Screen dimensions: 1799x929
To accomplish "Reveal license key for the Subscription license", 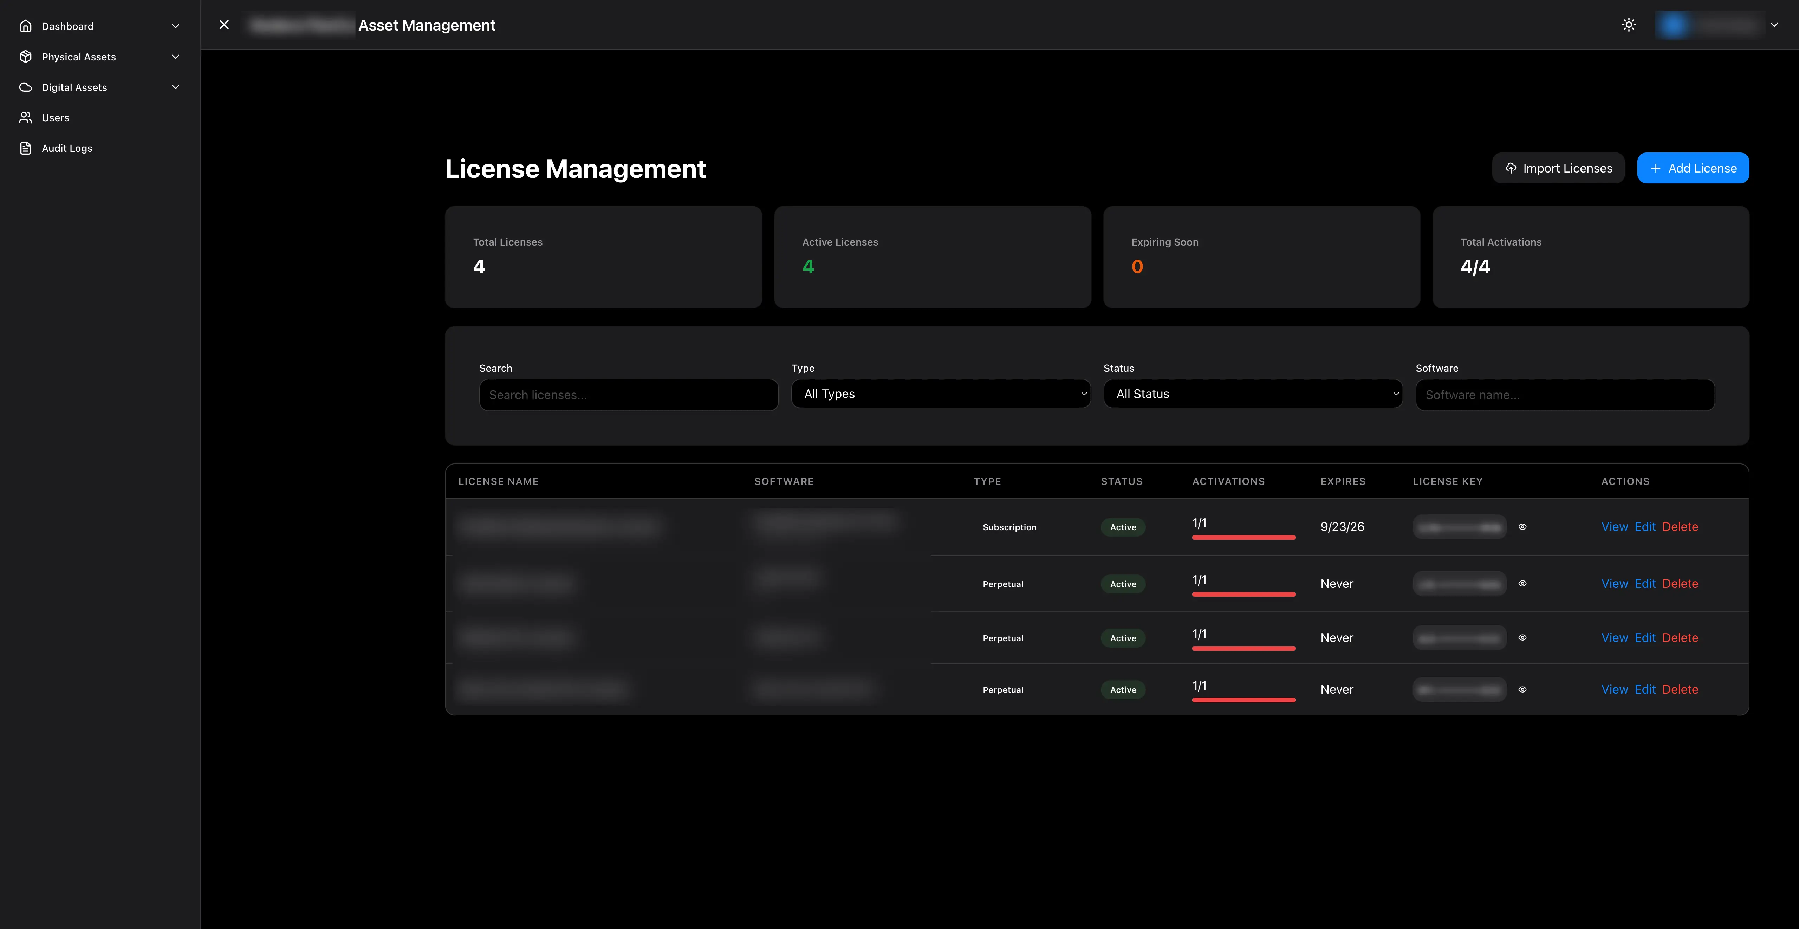I will coord(1522,527).
